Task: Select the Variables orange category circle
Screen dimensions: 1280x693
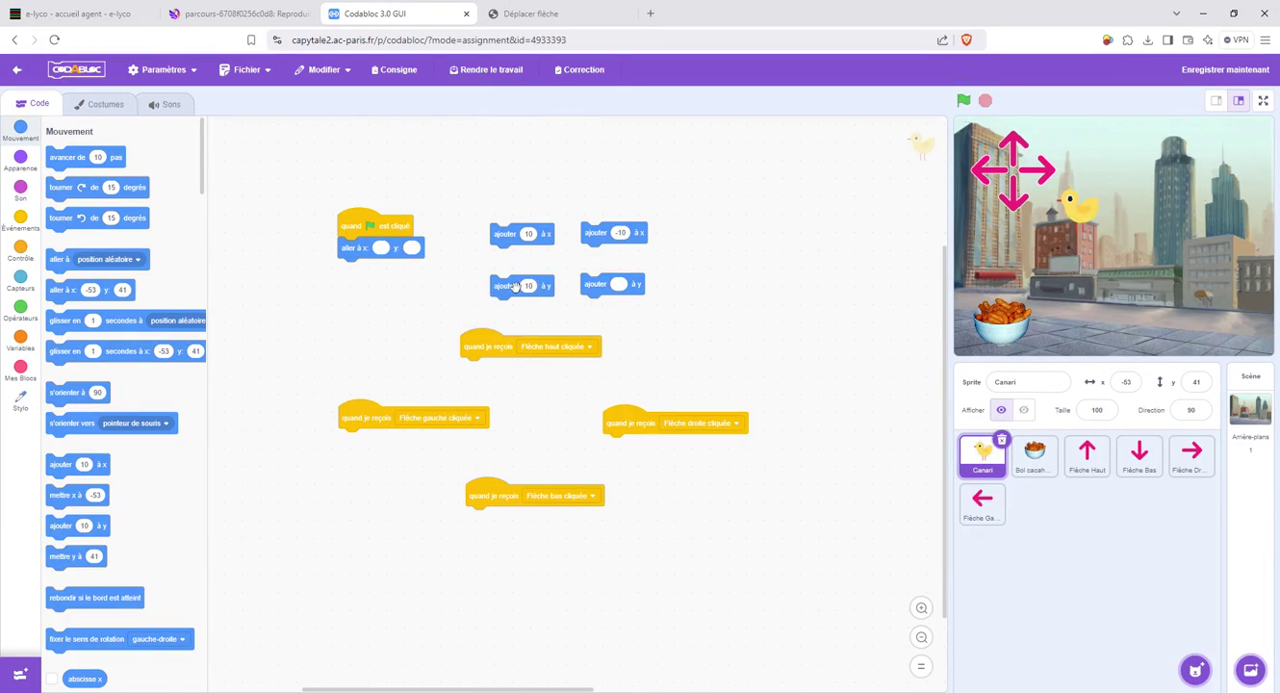Action: (20, 337)
